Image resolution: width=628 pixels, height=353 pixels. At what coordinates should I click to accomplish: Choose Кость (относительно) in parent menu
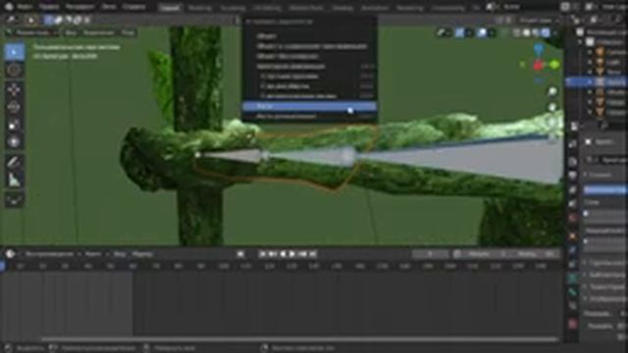pos(309,116)
